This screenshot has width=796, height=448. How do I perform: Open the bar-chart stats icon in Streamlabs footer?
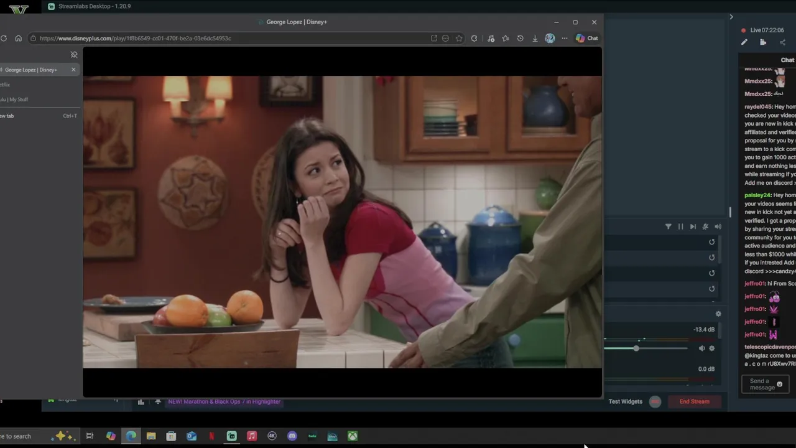pyautogui.click(x=141, y=402)
